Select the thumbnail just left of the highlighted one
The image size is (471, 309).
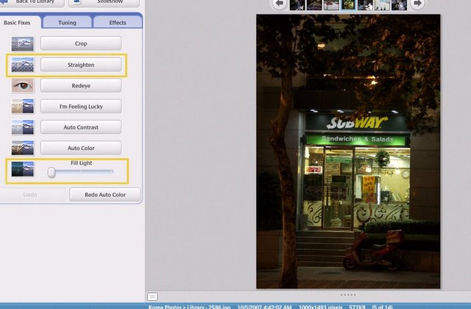pos(331,4)
